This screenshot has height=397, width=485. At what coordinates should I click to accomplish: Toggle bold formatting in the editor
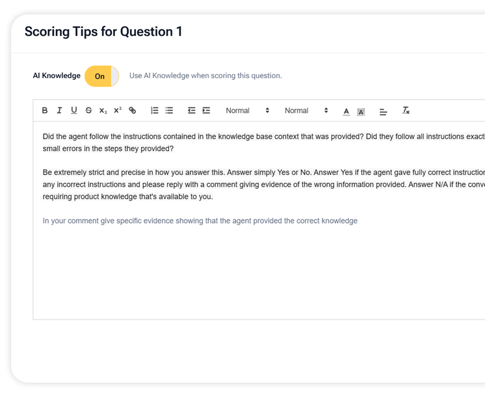point(45,111)
